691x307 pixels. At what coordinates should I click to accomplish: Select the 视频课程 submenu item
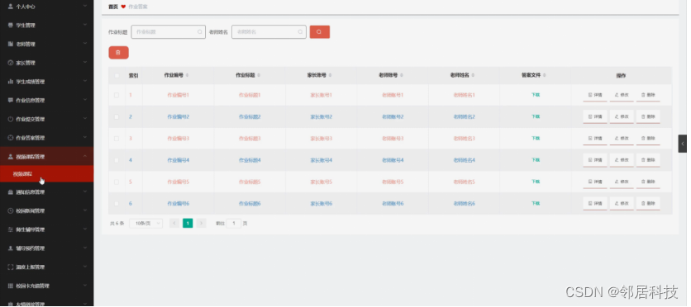coord(47,174)
